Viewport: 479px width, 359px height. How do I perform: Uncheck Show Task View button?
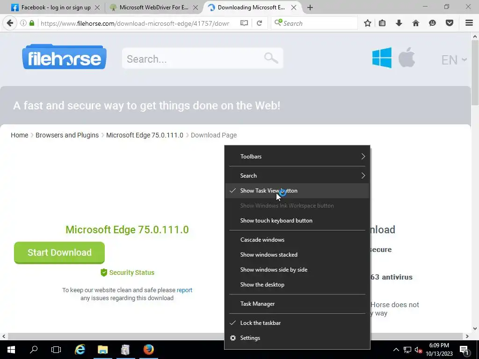[x=297, y=191]
